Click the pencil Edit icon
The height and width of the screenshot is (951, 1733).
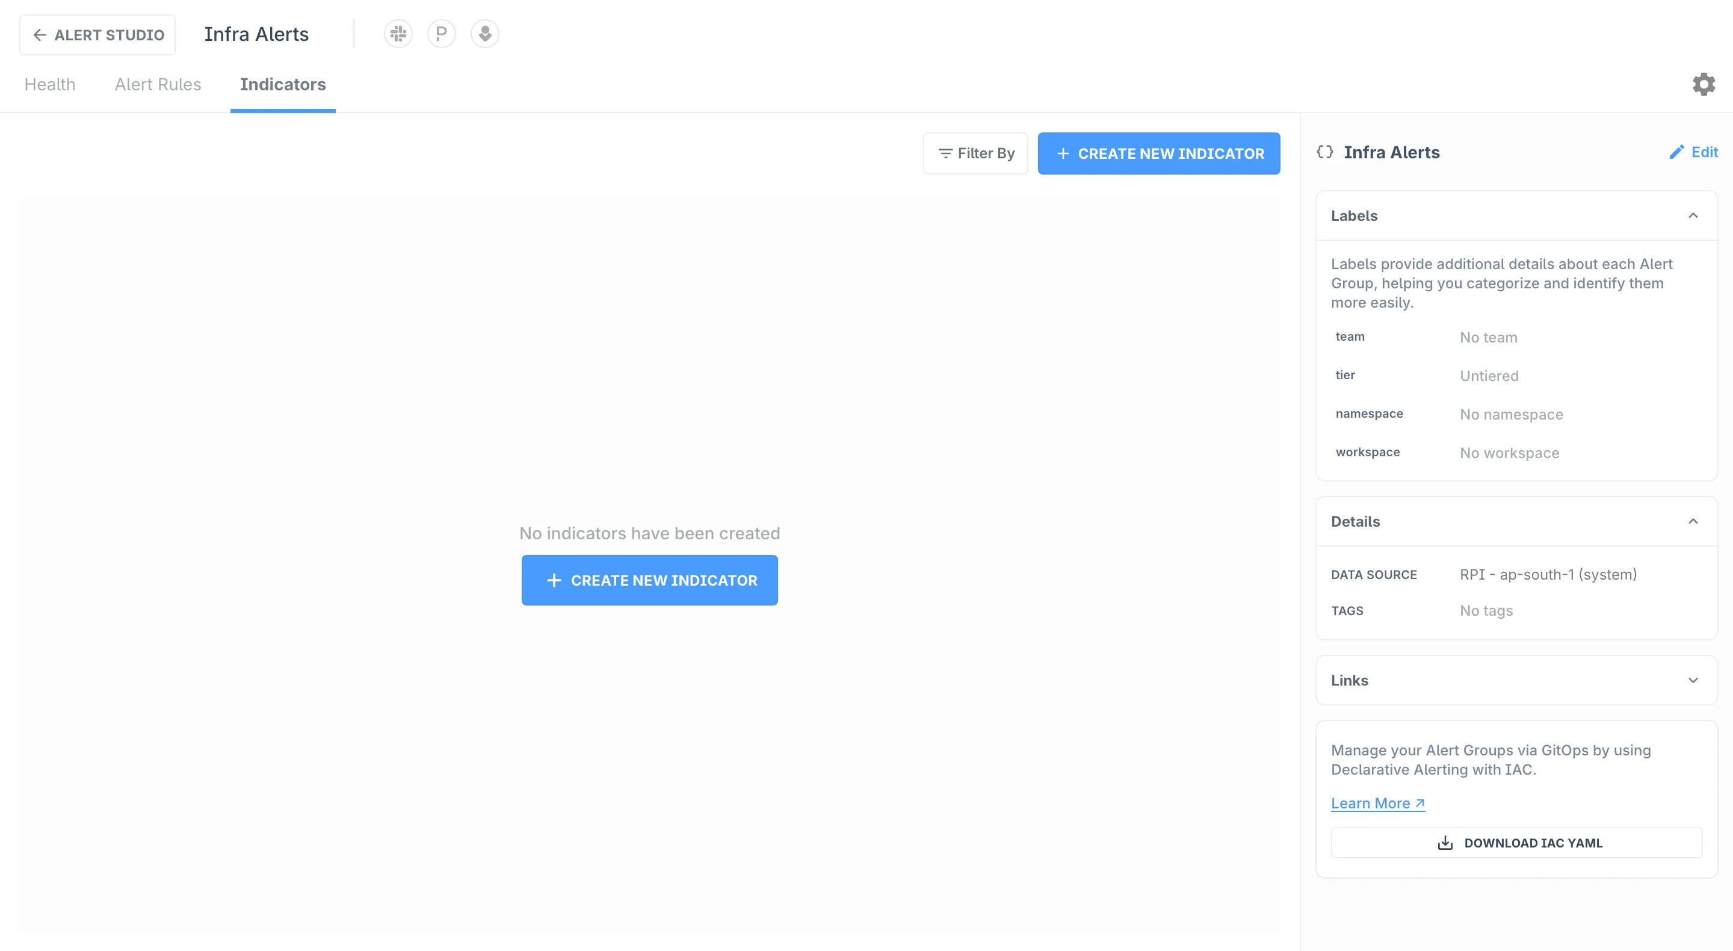pyautogui.click(x=1676, y=152)
